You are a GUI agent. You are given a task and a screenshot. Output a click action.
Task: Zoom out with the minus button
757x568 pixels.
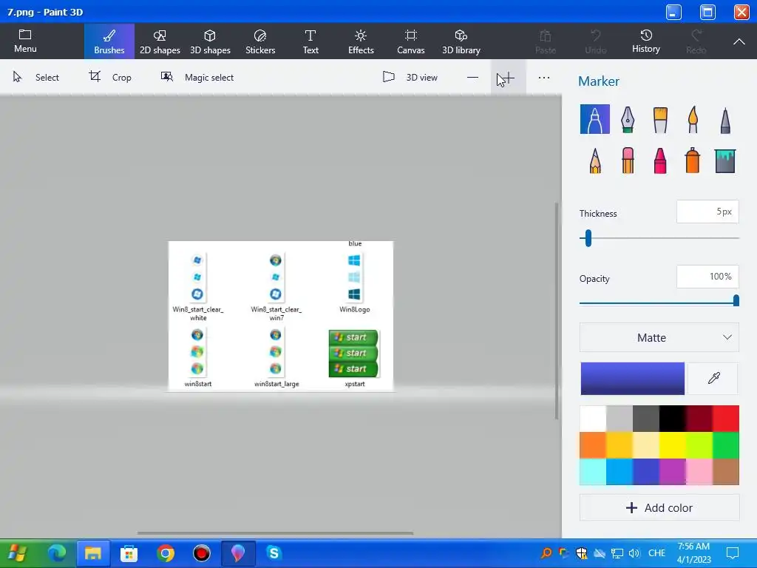click(x=472, y=77)
